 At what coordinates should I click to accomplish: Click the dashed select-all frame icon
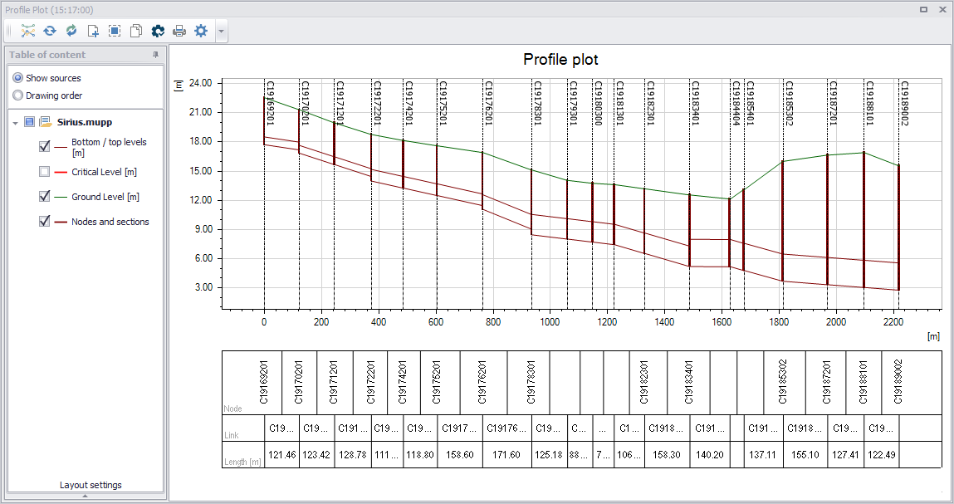click(115, 31)
